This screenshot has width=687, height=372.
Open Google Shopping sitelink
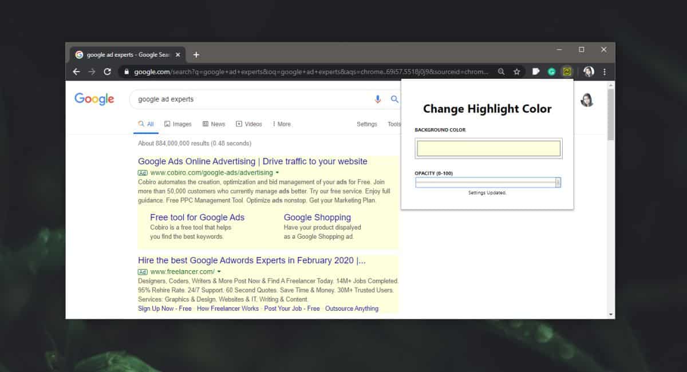[x=317, y=217]
